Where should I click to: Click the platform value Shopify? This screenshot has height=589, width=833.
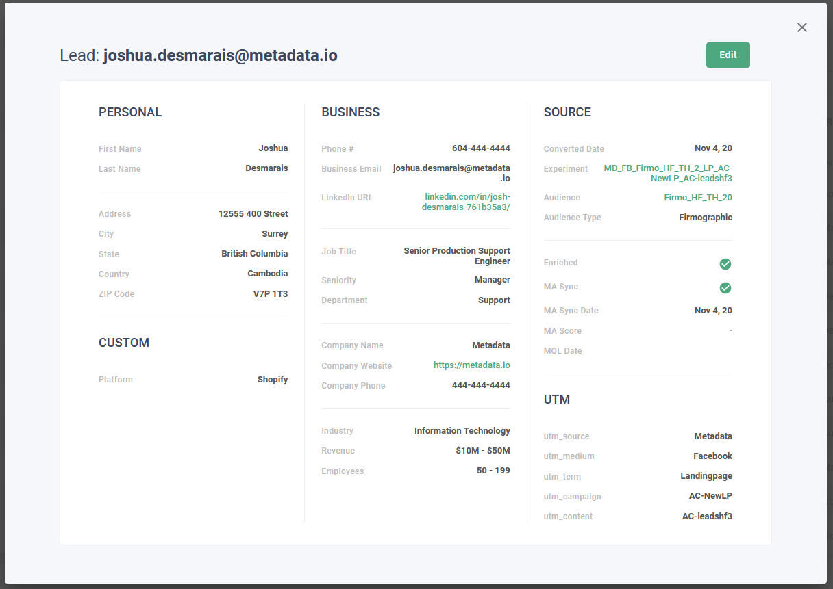(273, 380)
